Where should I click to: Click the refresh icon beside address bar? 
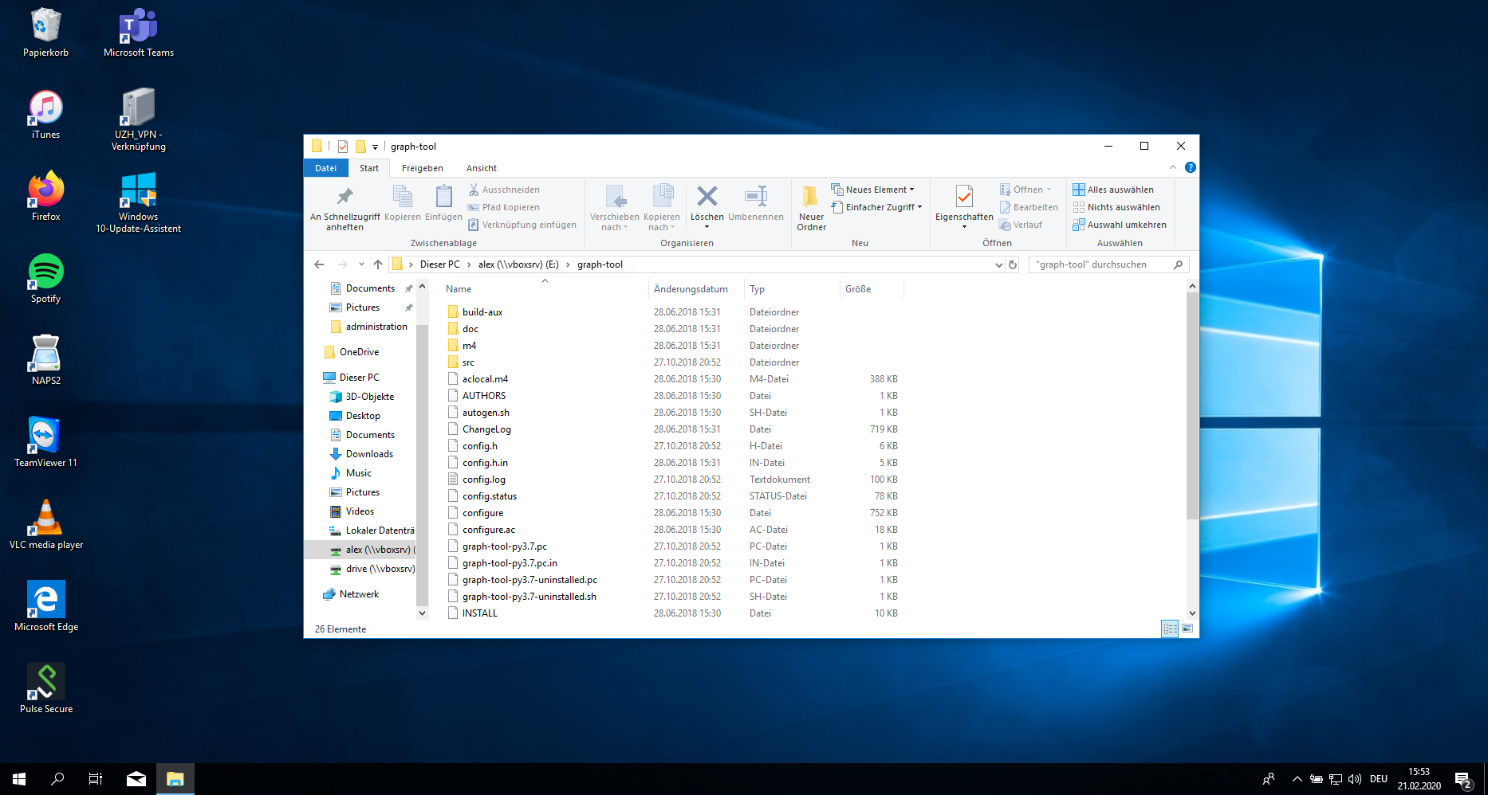1013,264
